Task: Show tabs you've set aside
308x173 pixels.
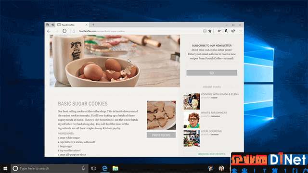Action: click(48, 25)
